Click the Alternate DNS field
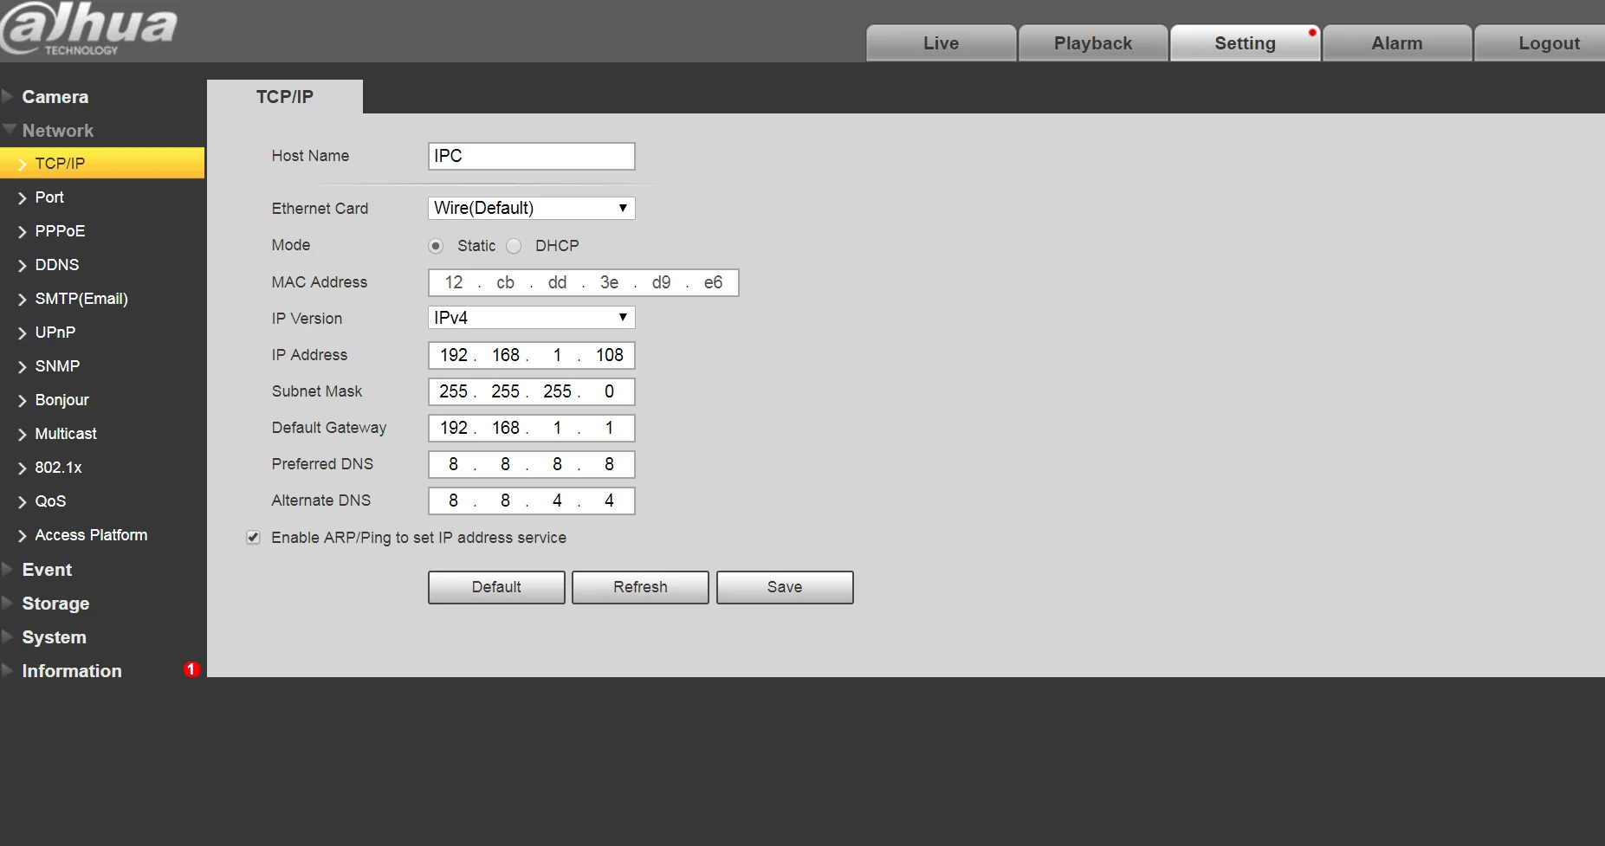 point(531,500)
